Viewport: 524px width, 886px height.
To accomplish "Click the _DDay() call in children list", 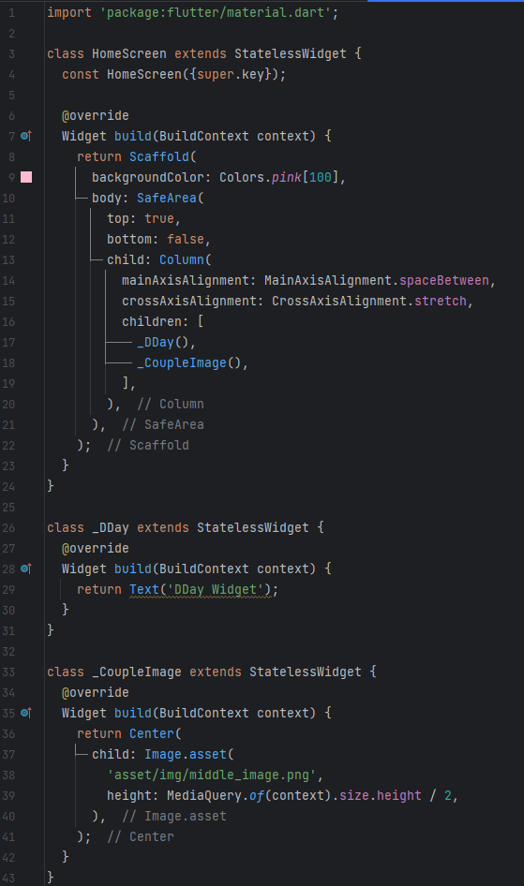I will coord(163,343).
